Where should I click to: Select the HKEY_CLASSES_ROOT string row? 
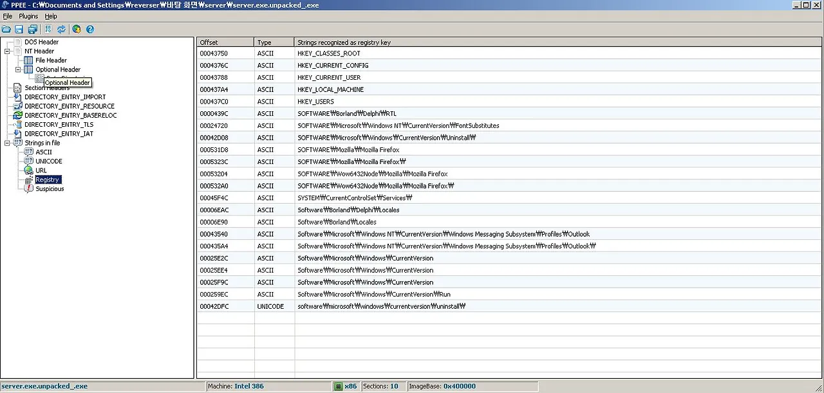click(509, 53)
